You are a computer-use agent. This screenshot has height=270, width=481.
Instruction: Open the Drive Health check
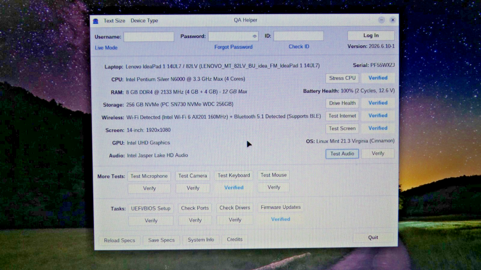coord(342,103)
